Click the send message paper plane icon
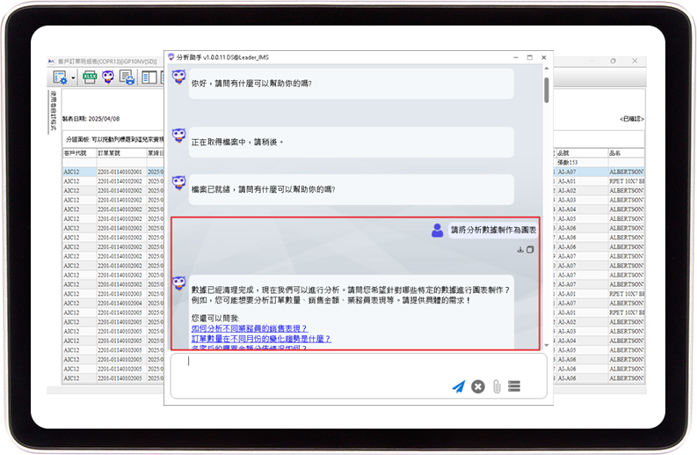This screenshot has width=697, height=455. (x=458, y=386)
